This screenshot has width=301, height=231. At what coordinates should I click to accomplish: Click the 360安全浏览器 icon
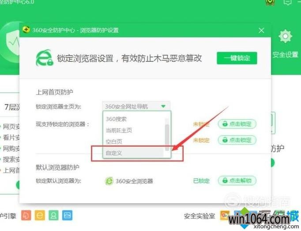tap(109, 181)
